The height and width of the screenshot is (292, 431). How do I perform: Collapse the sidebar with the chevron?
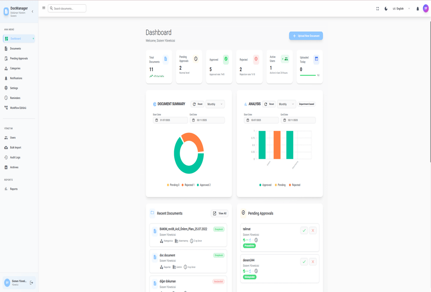[32, 12]
